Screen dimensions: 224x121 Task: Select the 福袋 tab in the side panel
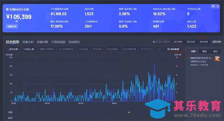(x=204, y=51)
